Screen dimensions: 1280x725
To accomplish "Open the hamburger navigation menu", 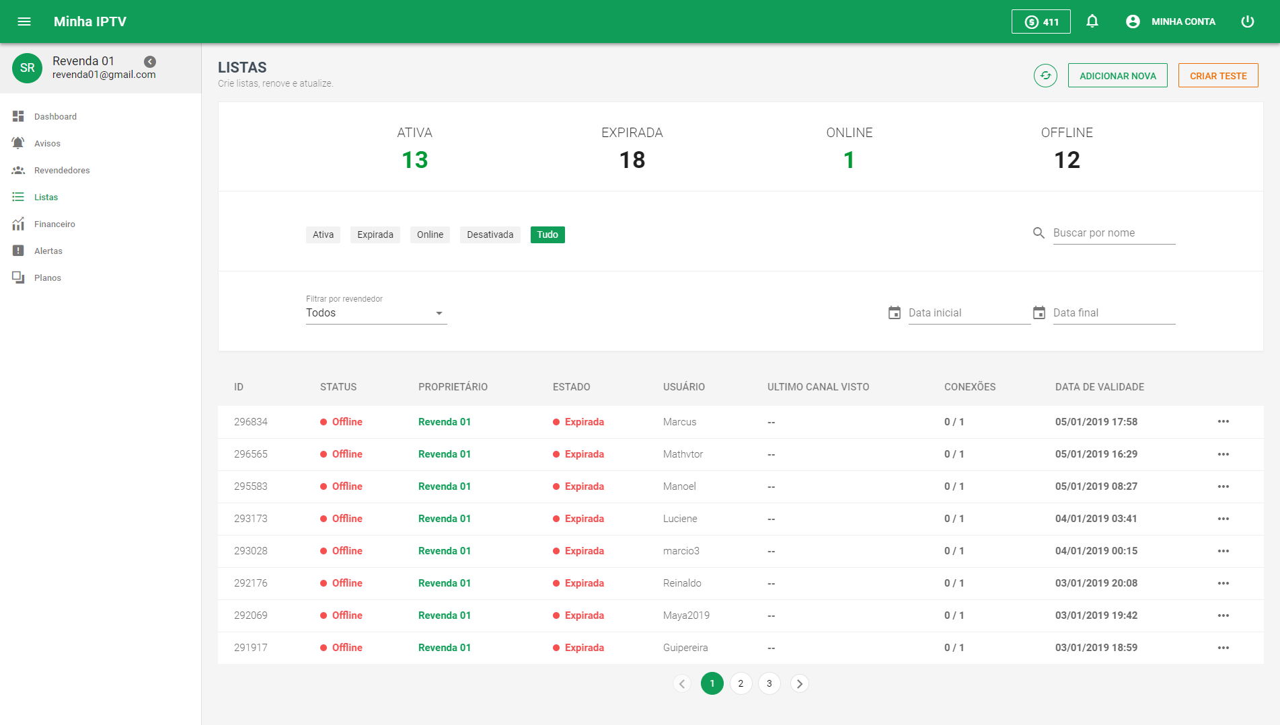I will pos(24,22).
